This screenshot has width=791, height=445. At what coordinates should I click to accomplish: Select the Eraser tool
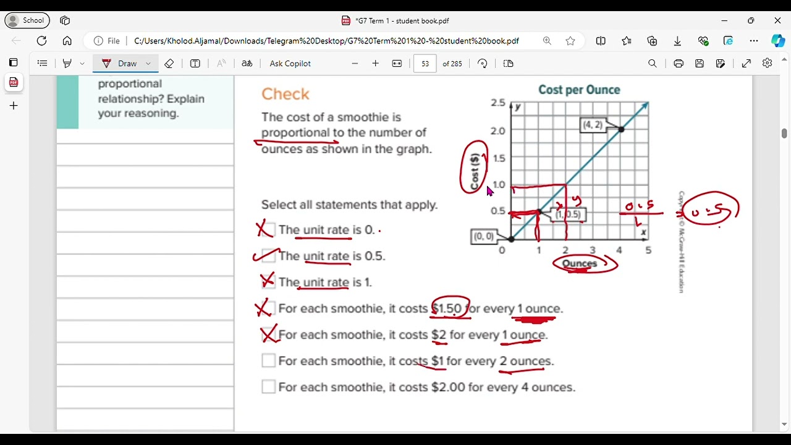[169, 63]
